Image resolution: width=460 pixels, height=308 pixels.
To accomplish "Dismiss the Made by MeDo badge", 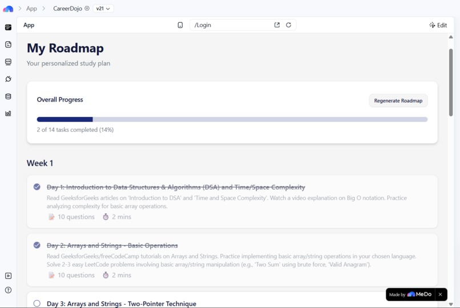I will [x=441, y=294].
